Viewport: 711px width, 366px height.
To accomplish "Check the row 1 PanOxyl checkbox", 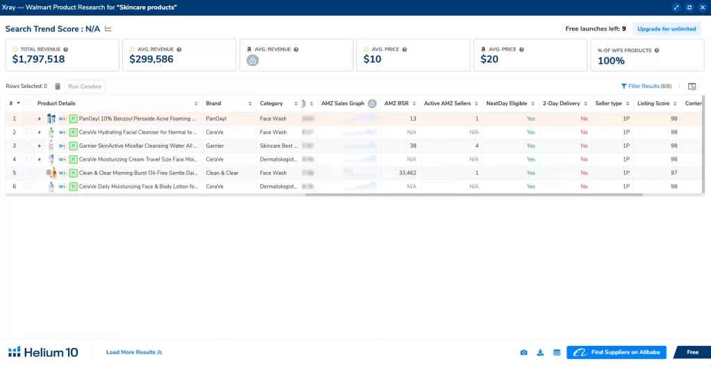I will pyautogui.click(x=28, y=119).
